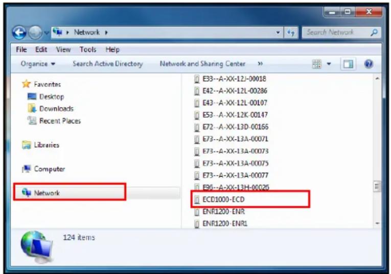Click the 124 items status text
The height and width of the screenshot is (274, 391).
(x=79, y=237)
